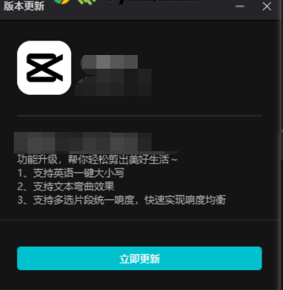Click the 快速实现响度均衡 text

tap(185, 200)
